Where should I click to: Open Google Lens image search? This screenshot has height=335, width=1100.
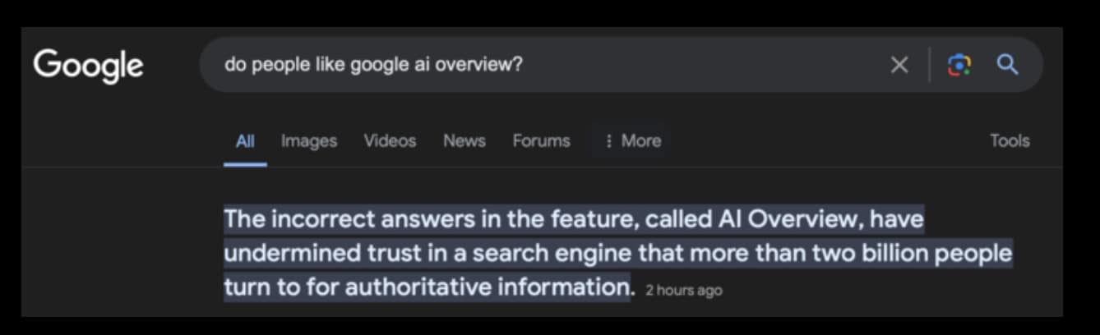click(959, 65)
